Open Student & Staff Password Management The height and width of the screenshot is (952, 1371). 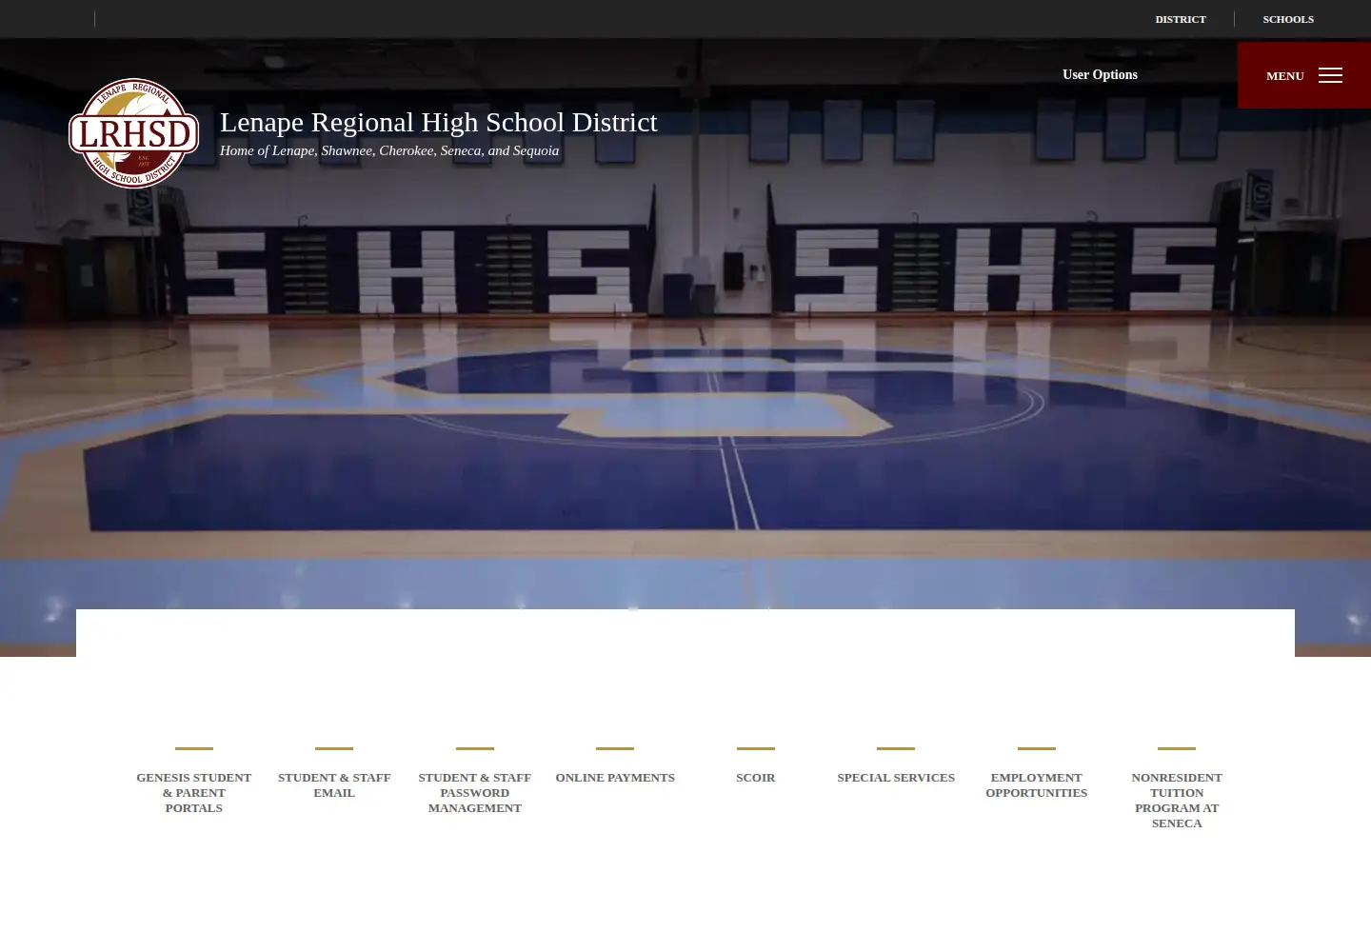coord(474,792)
